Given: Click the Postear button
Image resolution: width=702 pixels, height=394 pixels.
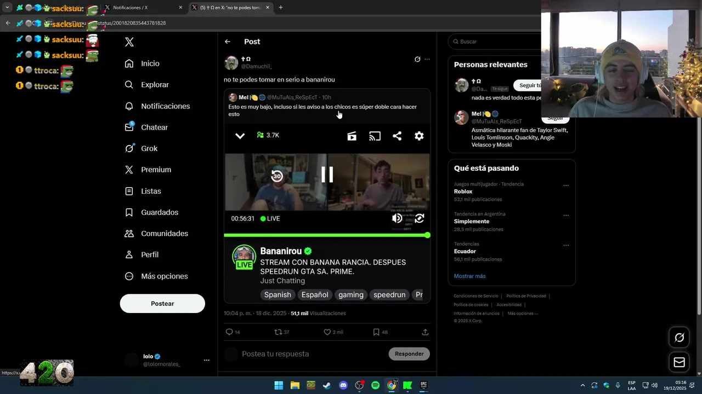Looking at the screenshot, I should point(162,304).
